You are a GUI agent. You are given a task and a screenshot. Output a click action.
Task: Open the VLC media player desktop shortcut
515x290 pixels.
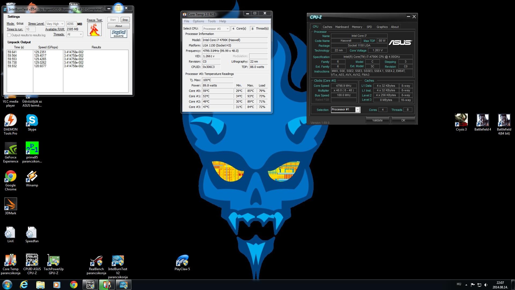(x=10, y=102)
